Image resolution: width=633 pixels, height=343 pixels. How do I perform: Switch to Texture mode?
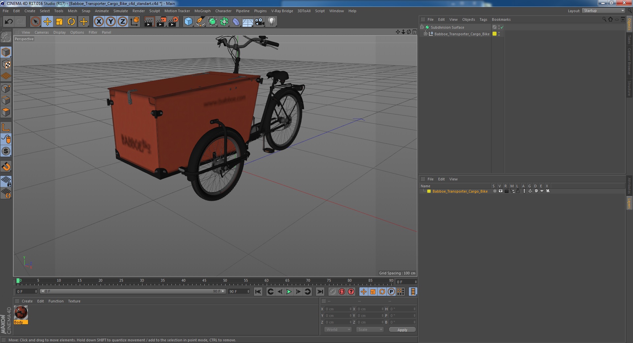click(6, 64)
